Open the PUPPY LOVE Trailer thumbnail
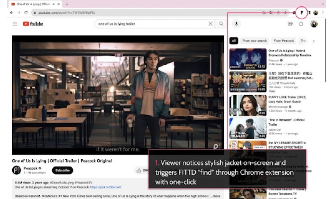 (x=248, y=105)
